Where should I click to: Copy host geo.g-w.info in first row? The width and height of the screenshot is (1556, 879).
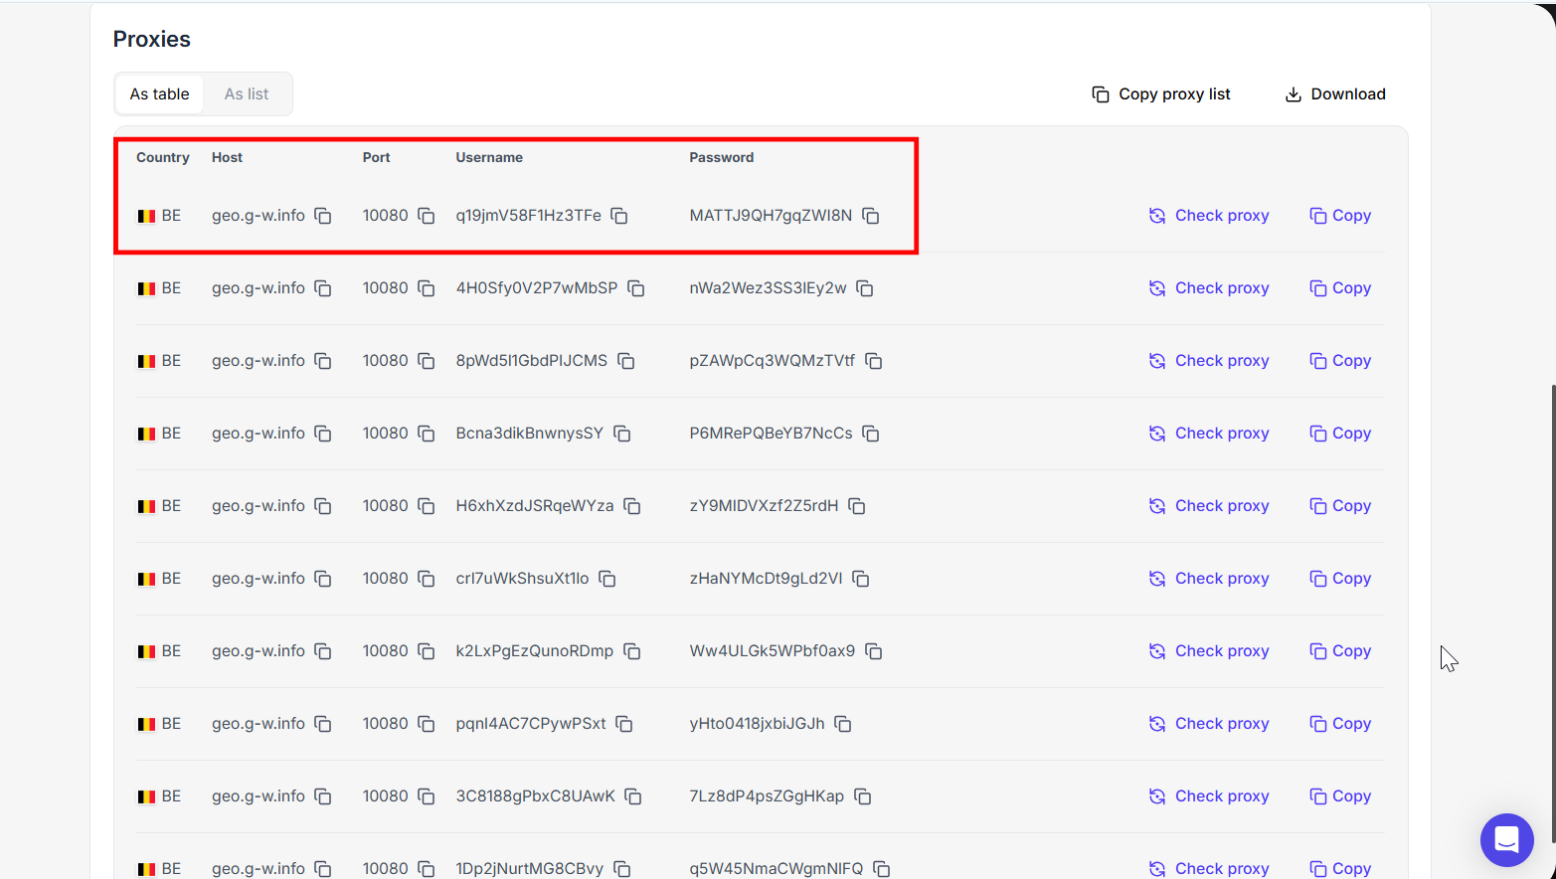323,216
